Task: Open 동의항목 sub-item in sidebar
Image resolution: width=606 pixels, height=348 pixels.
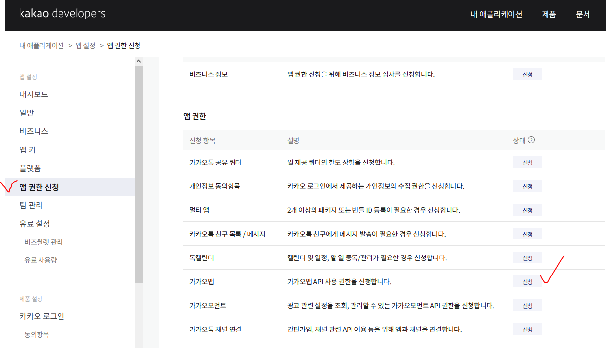Action: click(37, 334)
